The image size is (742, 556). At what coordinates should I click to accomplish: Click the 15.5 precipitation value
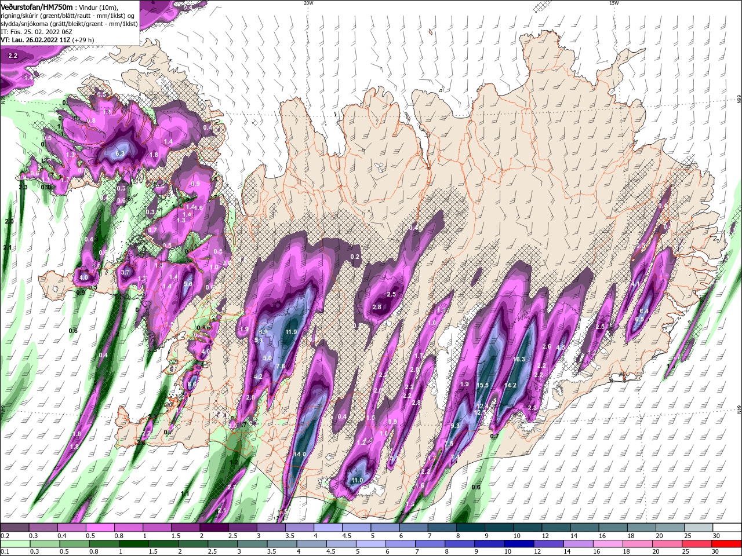click(x=482, y=385)
